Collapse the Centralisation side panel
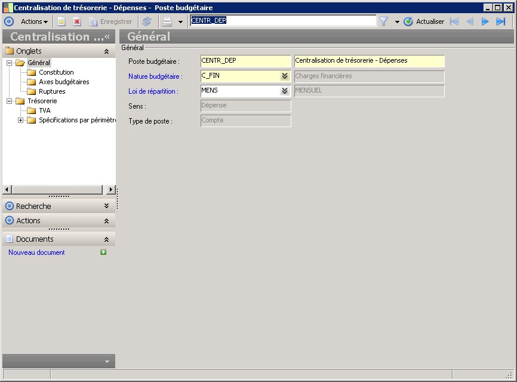 pos(107,36)
